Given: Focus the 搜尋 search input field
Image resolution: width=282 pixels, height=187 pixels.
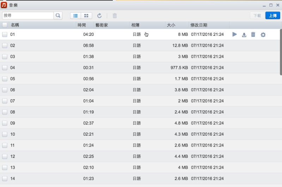Looking at the screenshot, I should [28, 15].
